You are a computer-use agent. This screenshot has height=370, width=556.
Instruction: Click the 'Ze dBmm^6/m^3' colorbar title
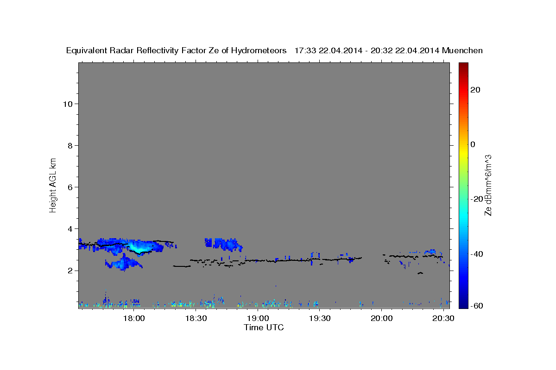[x=488, y=185]
